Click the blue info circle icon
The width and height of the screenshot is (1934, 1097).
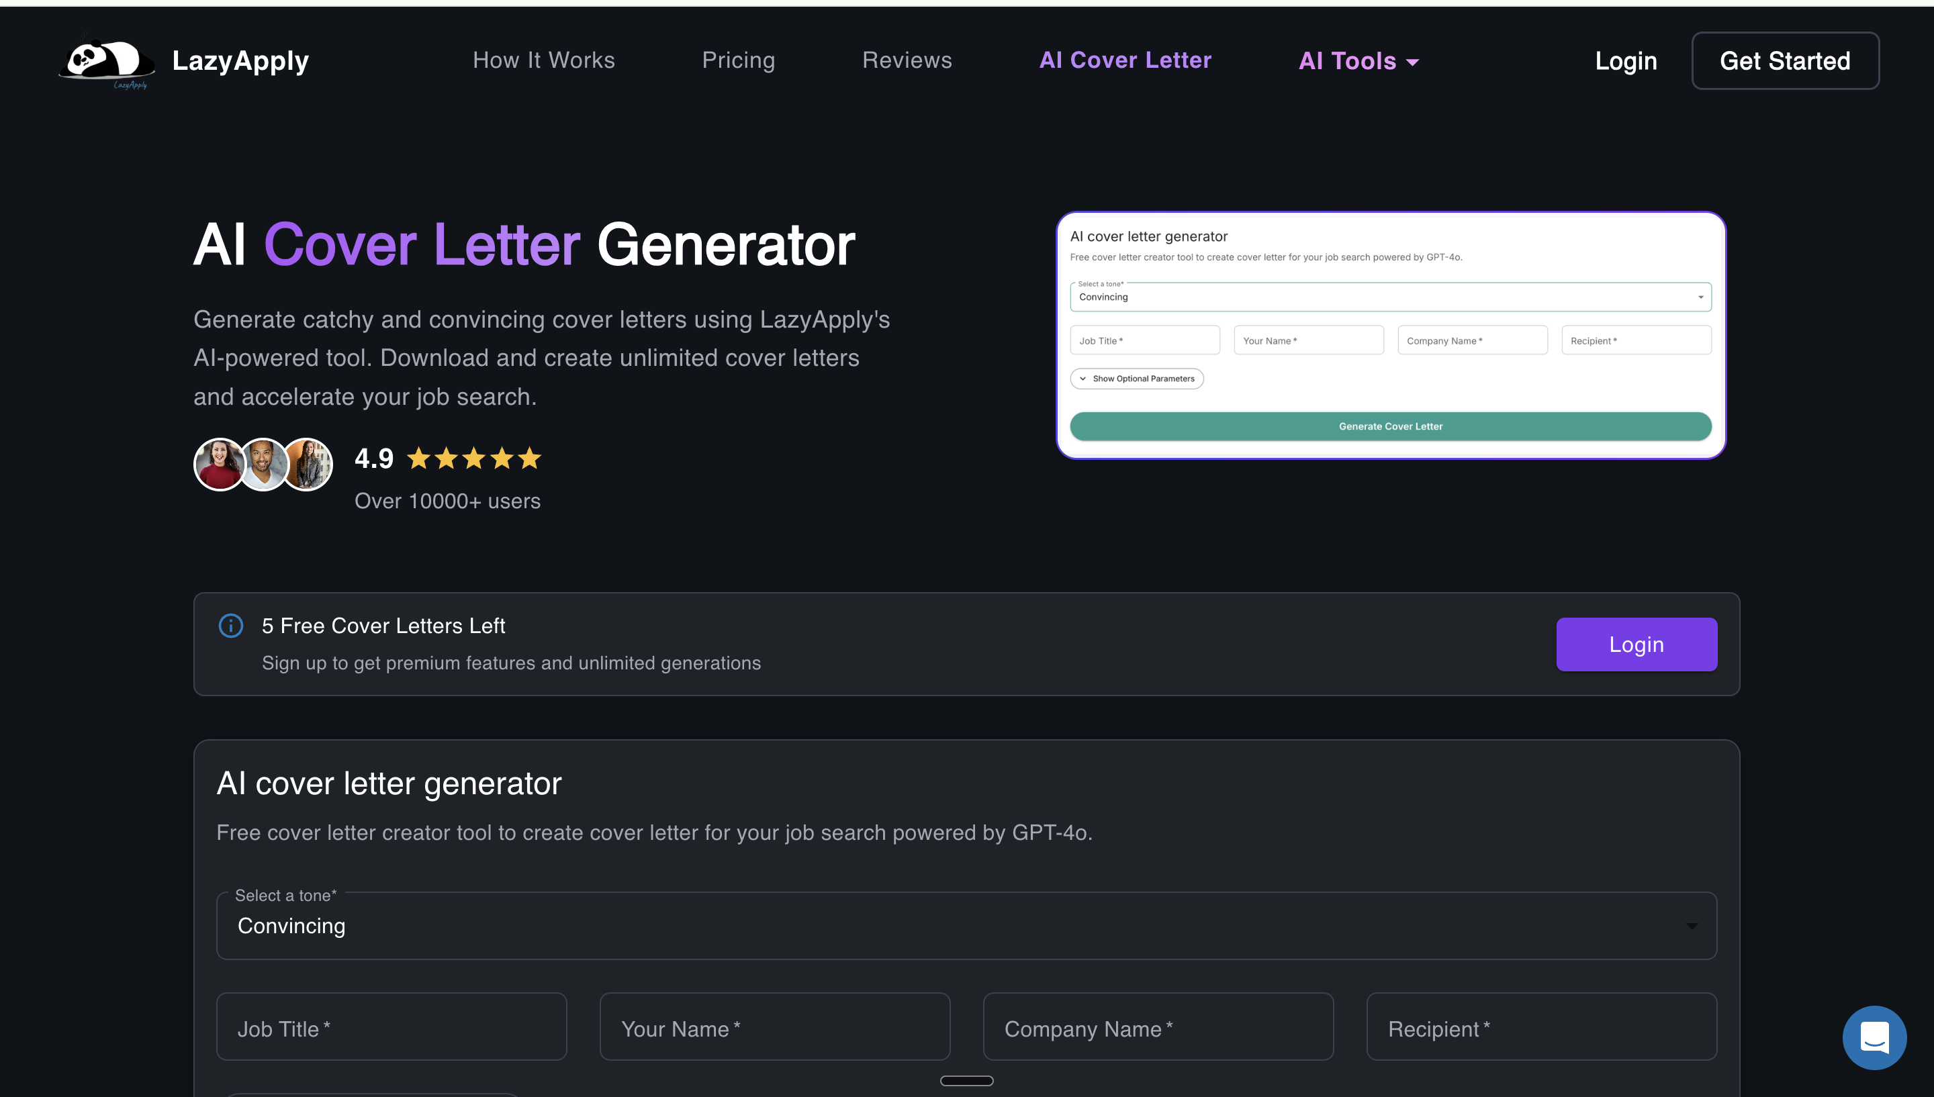point(230,625)
